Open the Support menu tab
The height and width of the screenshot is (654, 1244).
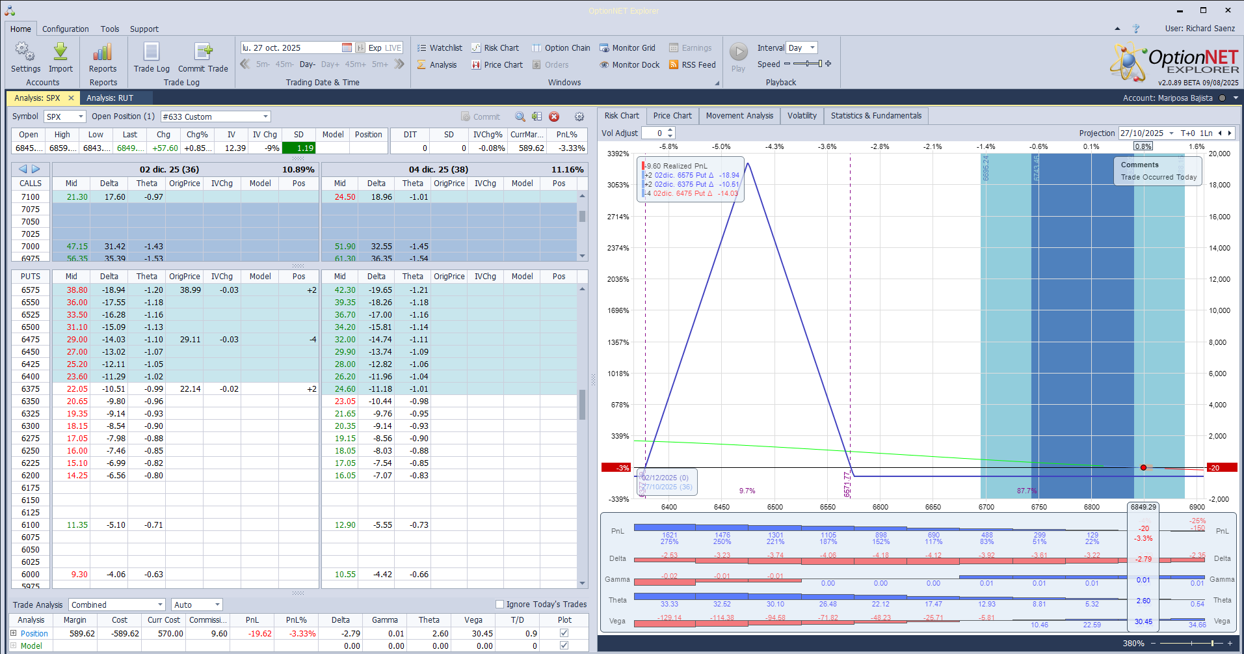point(144,29)
